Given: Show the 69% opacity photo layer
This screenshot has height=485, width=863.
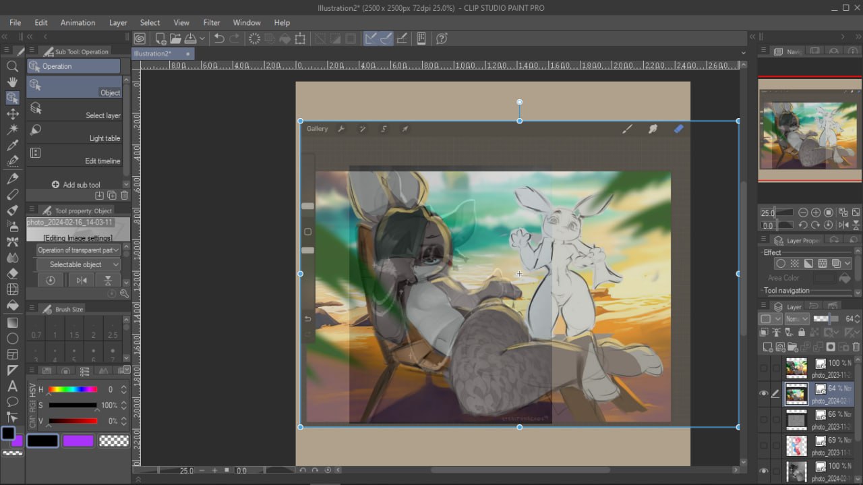Looking at the screenshot, I should click(763, 445).
